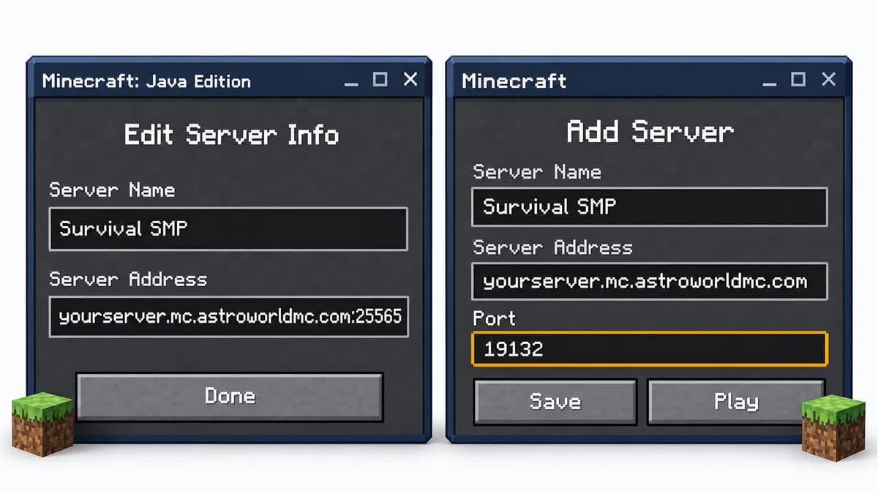Click 'Port' label in Add Server window
Image resolution: width=878 pixels, height=494 pixels.
pyautogui.click(x=494, y=318)
